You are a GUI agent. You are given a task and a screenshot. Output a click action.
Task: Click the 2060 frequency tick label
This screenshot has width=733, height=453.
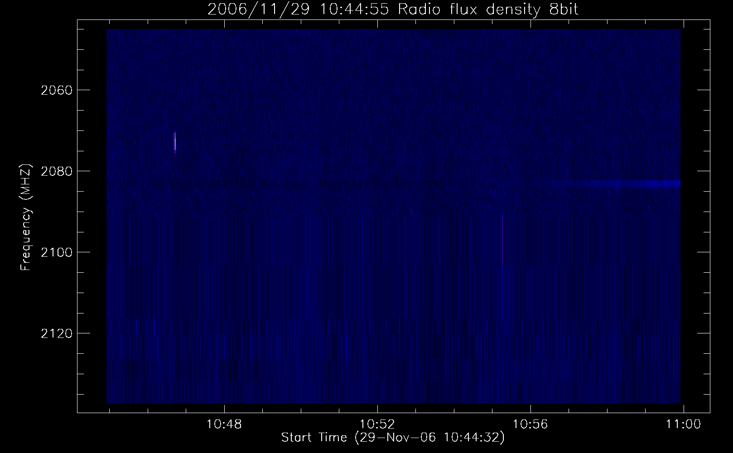click(56, 90)
